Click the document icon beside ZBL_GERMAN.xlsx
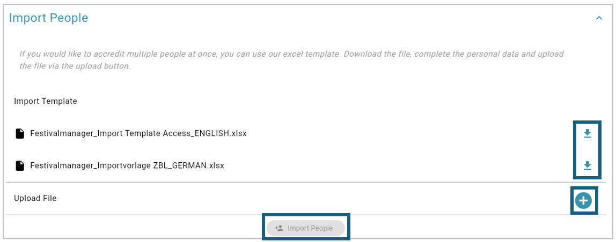 coord(20,166)
